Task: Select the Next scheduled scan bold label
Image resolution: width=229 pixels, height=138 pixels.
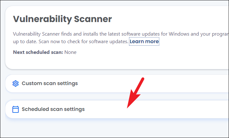Action: 38,52
